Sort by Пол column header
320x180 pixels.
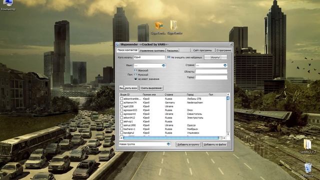click(216, 94)
